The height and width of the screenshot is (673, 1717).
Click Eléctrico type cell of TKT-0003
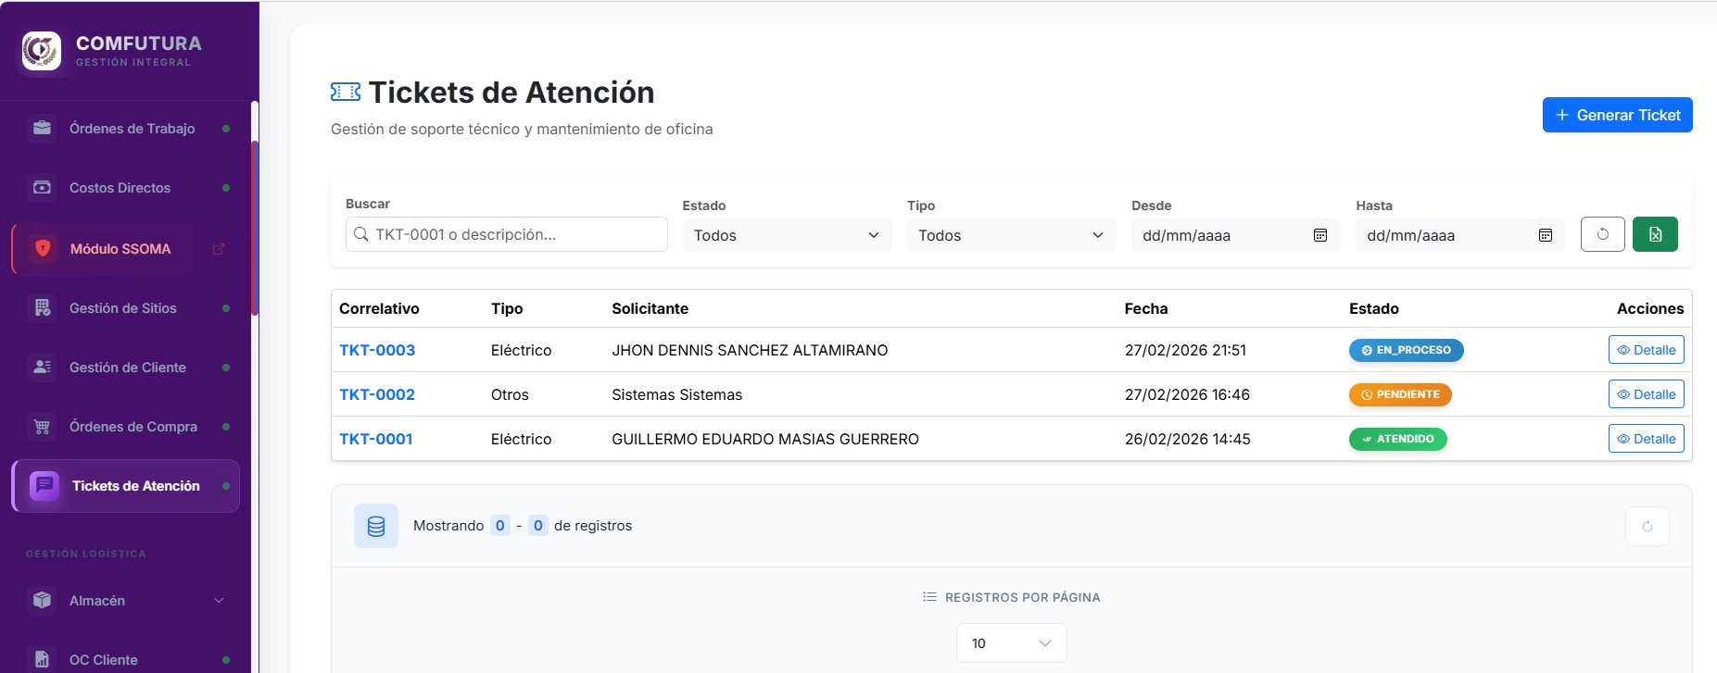coord(521,350)
